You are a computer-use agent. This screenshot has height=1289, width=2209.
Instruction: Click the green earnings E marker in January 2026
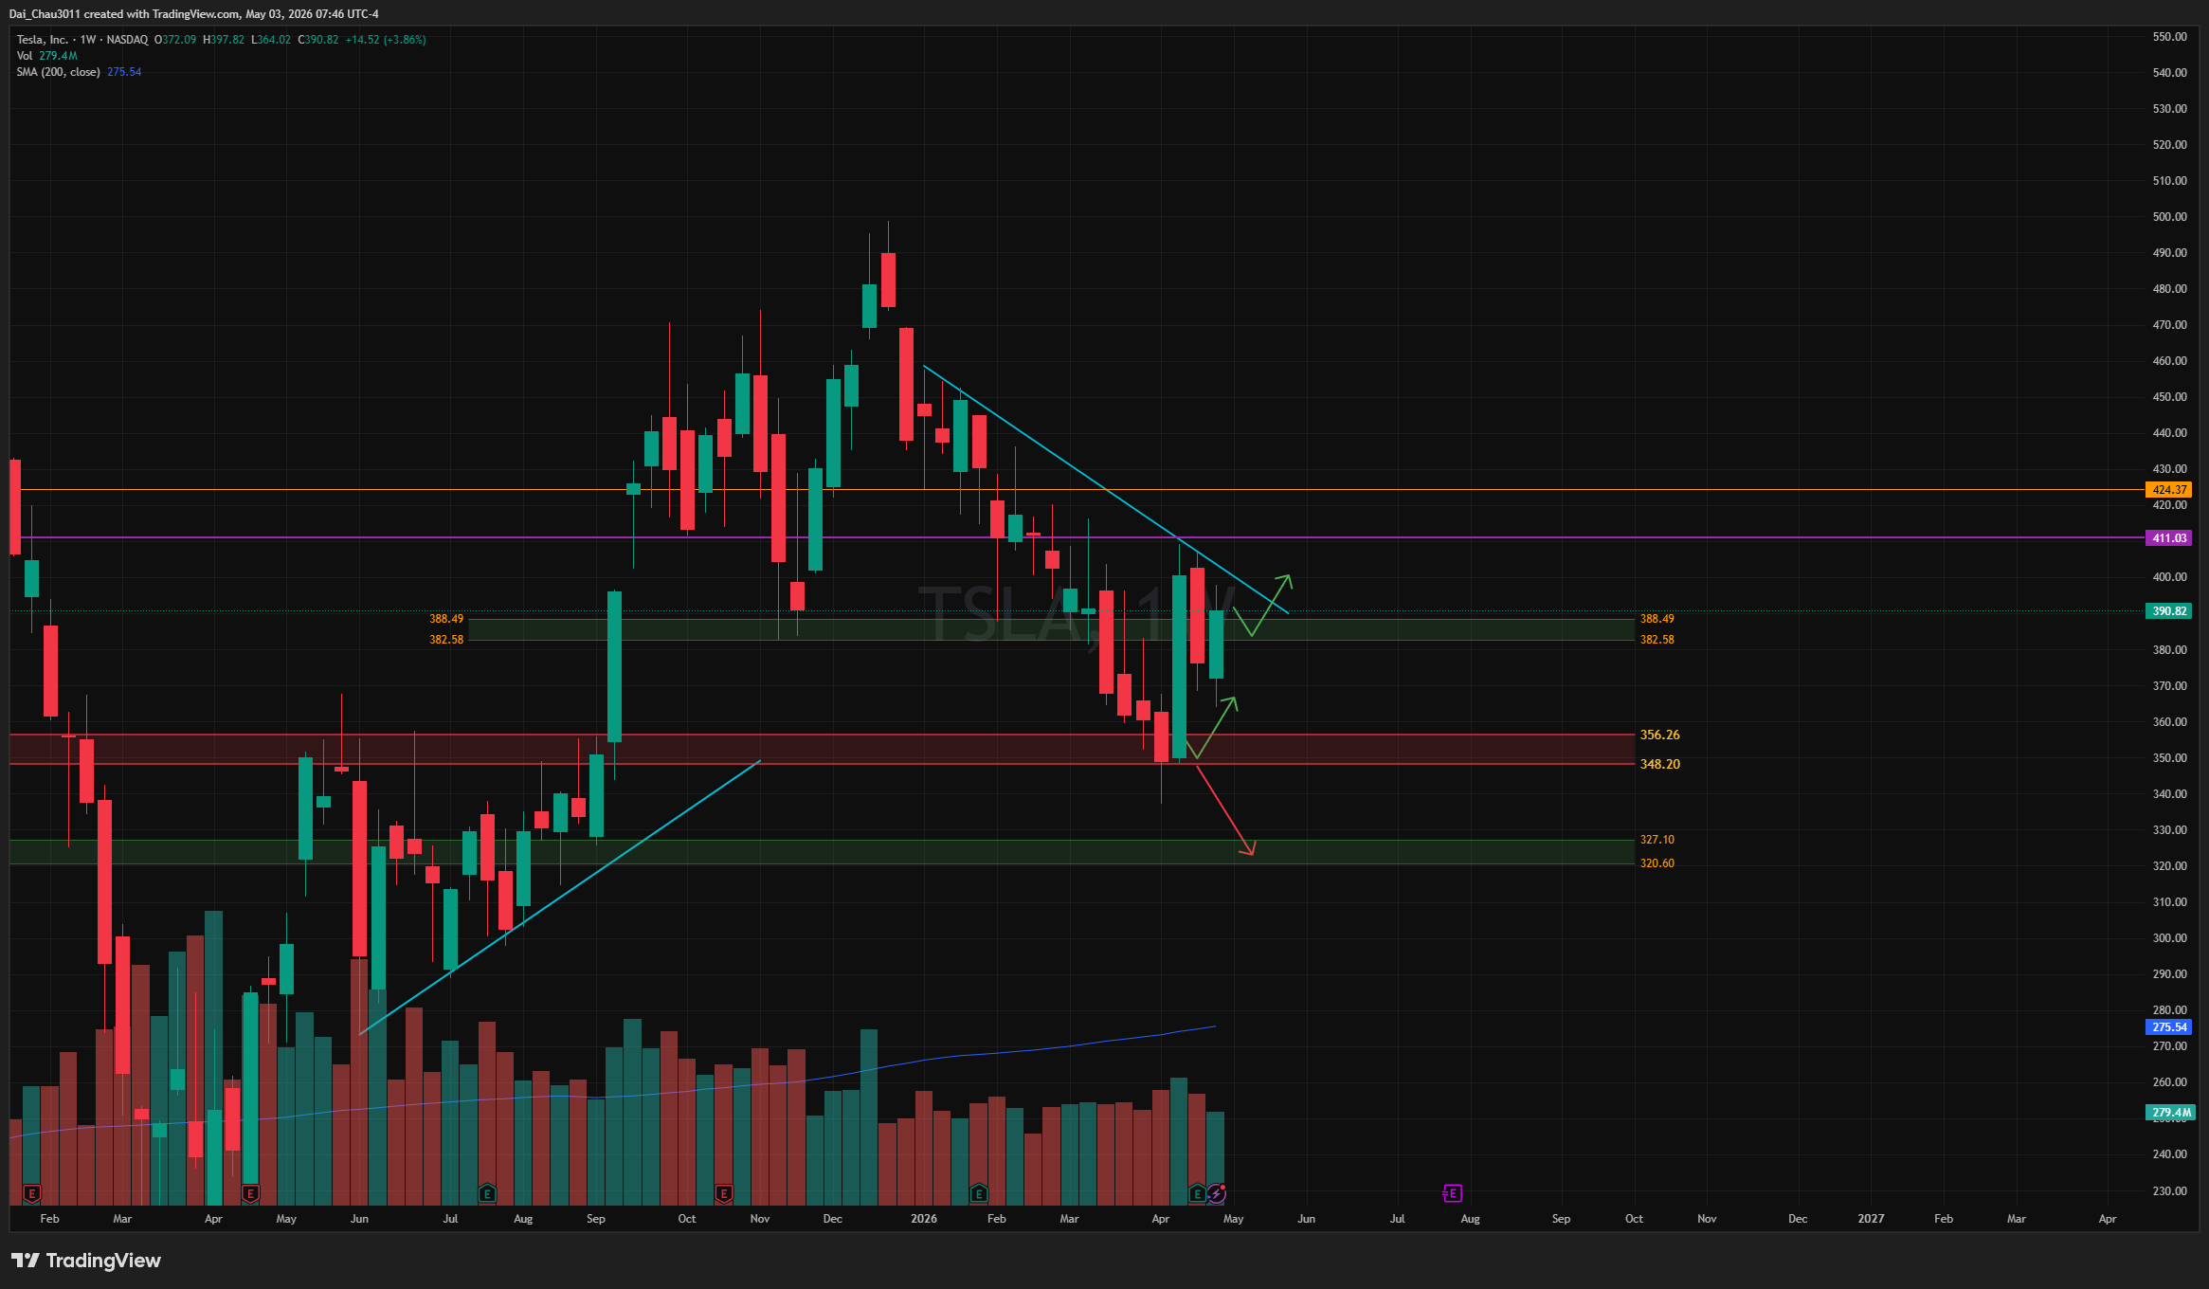click(x=979, y=1193)
